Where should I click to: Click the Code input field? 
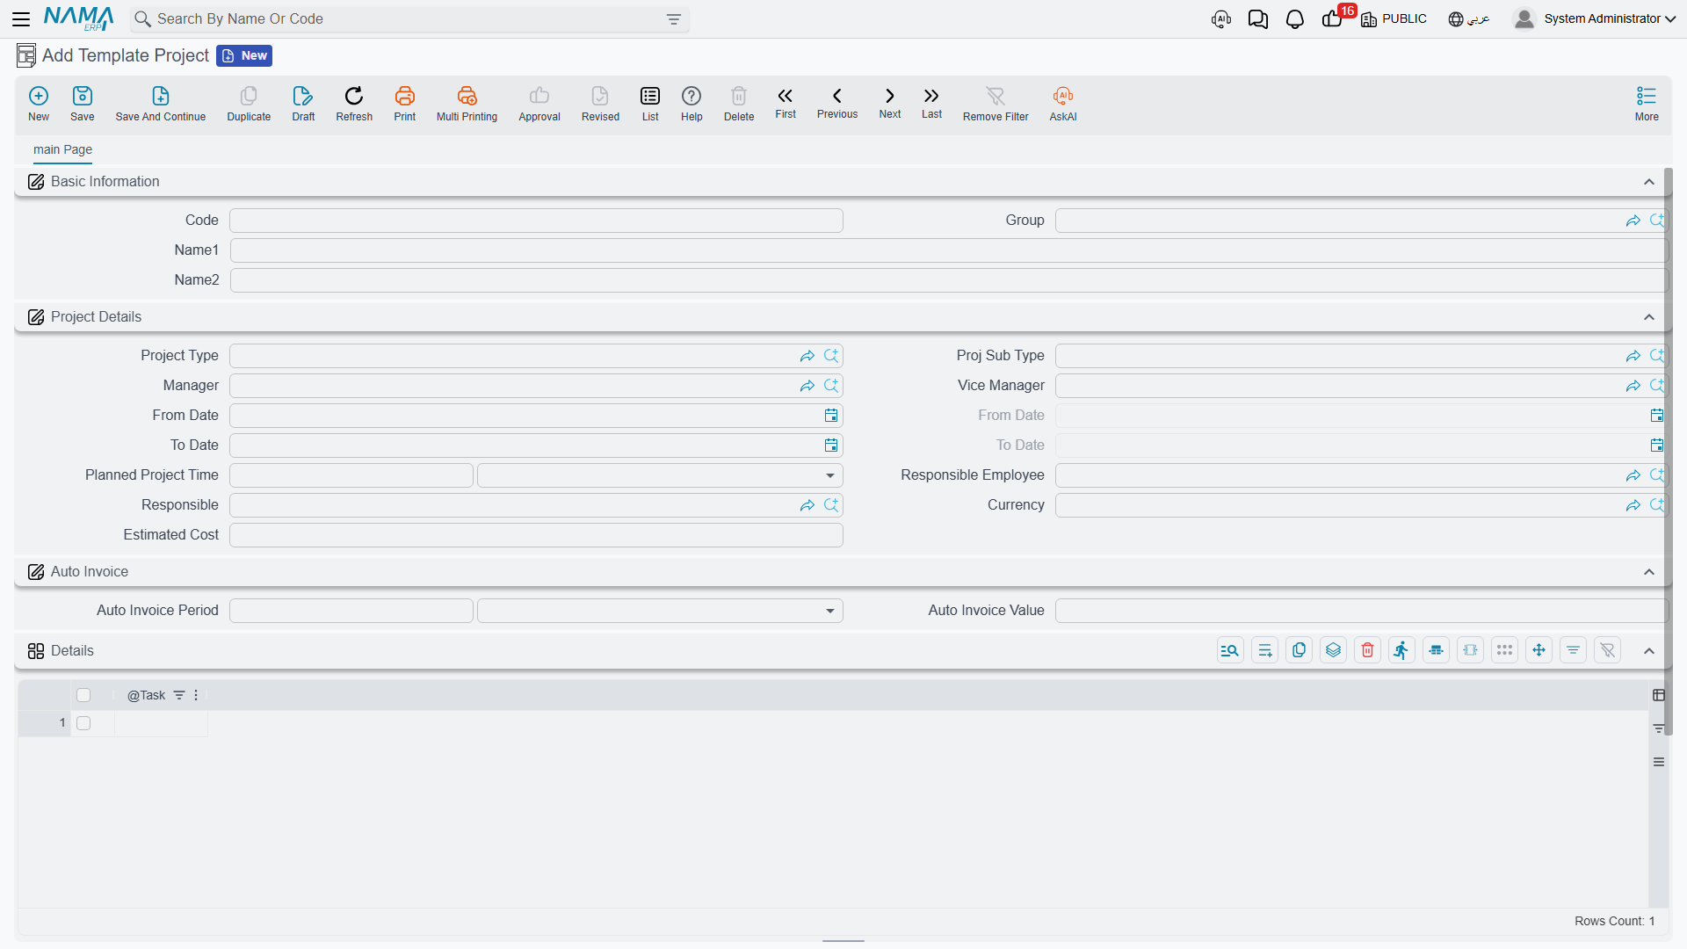[536, 221]
